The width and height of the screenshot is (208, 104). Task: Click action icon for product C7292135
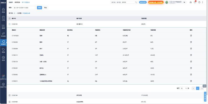click(191, 62)
